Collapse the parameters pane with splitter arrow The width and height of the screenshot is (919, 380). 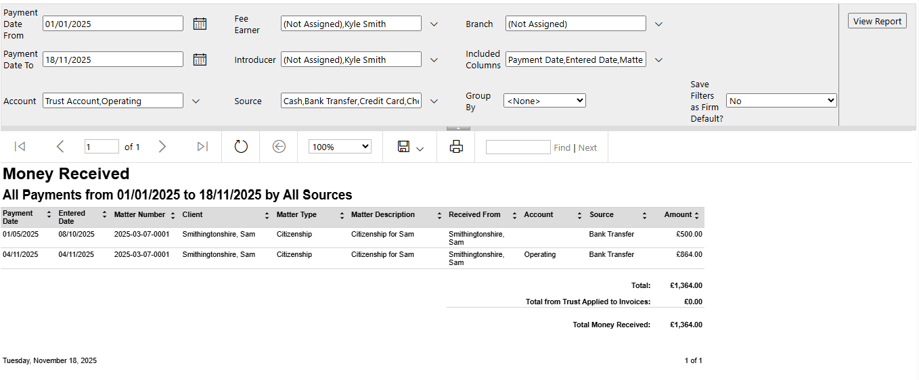click(458, 128)
